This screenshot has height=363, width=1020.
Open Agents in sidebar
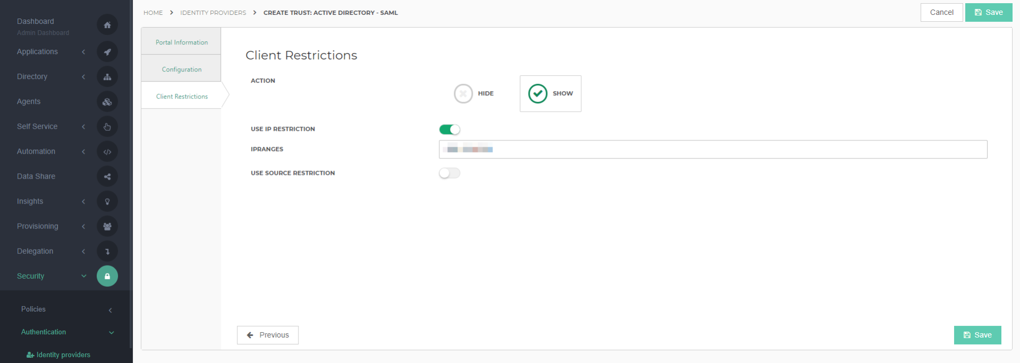pyautogui.click(x=29, y=101)
